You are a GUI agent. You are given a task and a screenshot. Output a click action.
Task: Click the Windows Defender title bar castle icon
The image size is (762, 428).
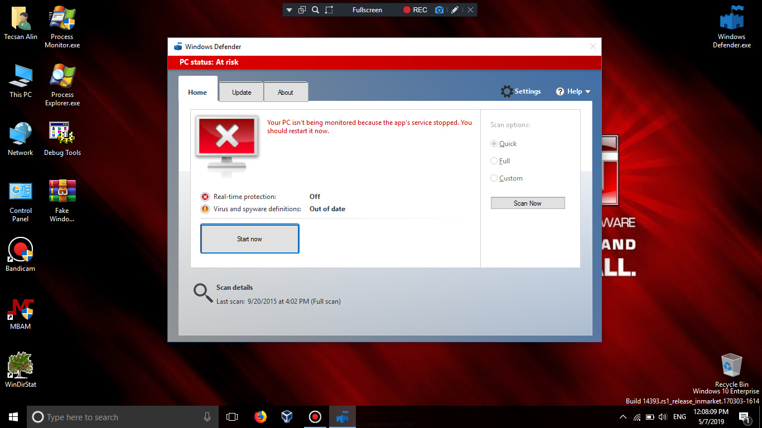coord(178,47)
